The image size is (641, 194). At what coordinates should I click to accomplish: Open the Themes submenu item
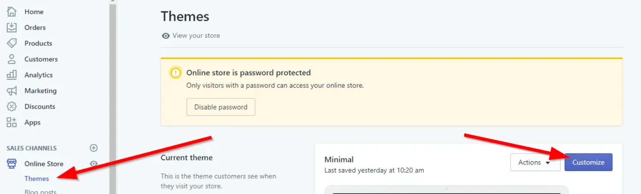point(37,179)
